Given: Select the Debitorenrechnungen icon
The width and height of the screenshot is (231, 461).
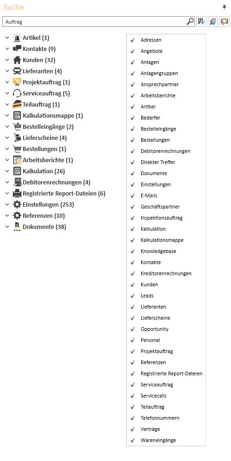Looking at the screenshot, I should click(x=17, y=182).
